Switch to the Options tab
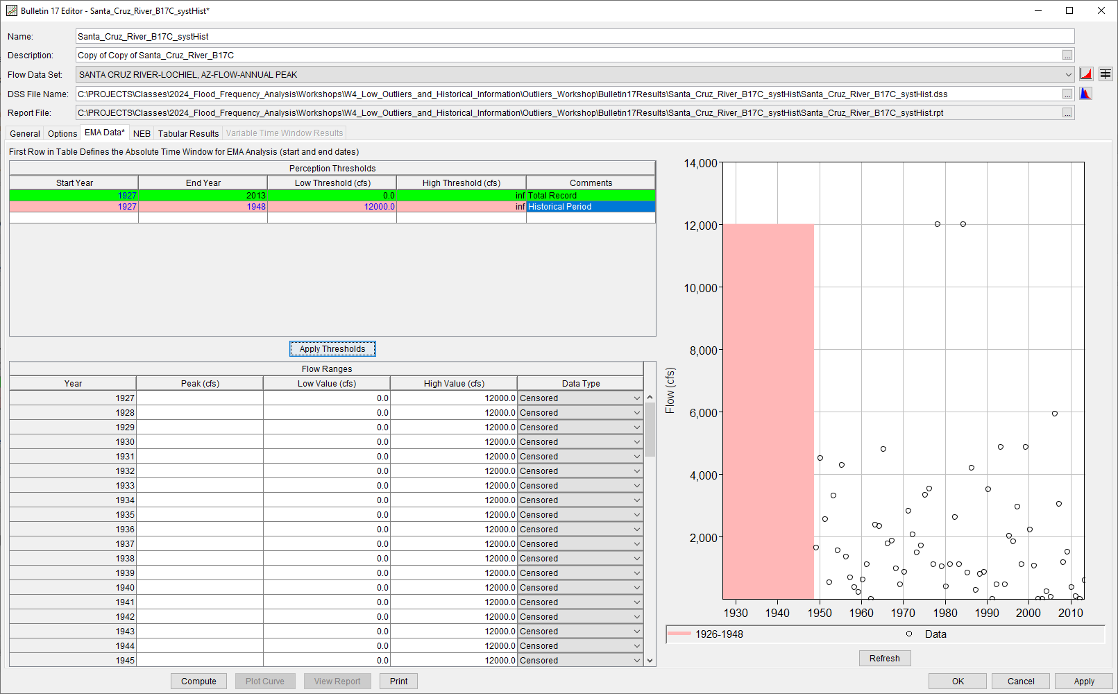Viewport: 1118px width, 694px height. pyautogui.click(x=62, y=133)
